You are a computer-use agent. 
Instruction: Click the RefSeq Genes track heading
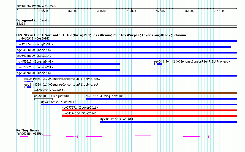tap(28, 130)
